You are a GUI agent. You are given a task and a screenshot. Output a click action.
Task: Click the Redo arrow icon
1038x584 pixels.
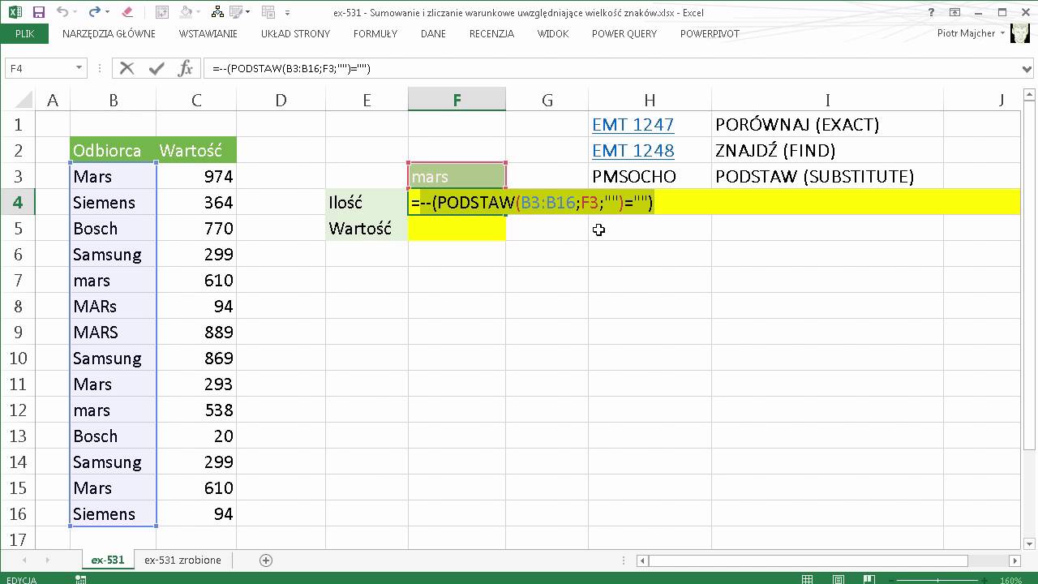point(94,12)
